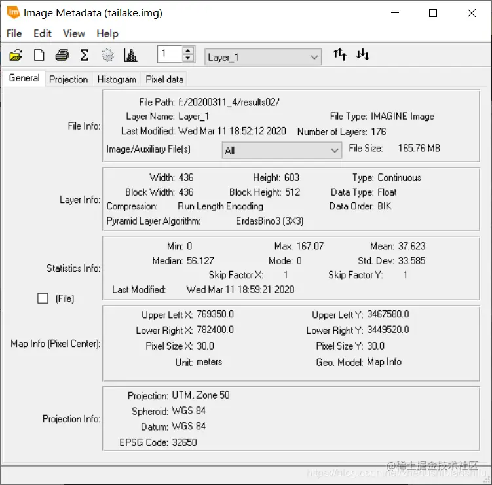Toggle the (File) checkbox

[43, 298]
